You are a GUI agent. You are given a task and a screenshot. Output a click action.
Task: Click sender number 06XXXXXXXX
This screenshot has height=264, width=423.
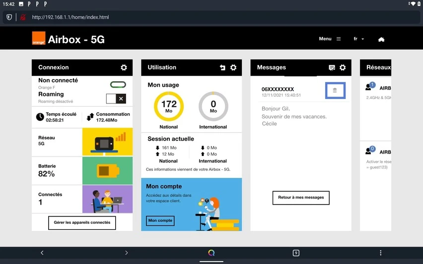click(278, 89)
